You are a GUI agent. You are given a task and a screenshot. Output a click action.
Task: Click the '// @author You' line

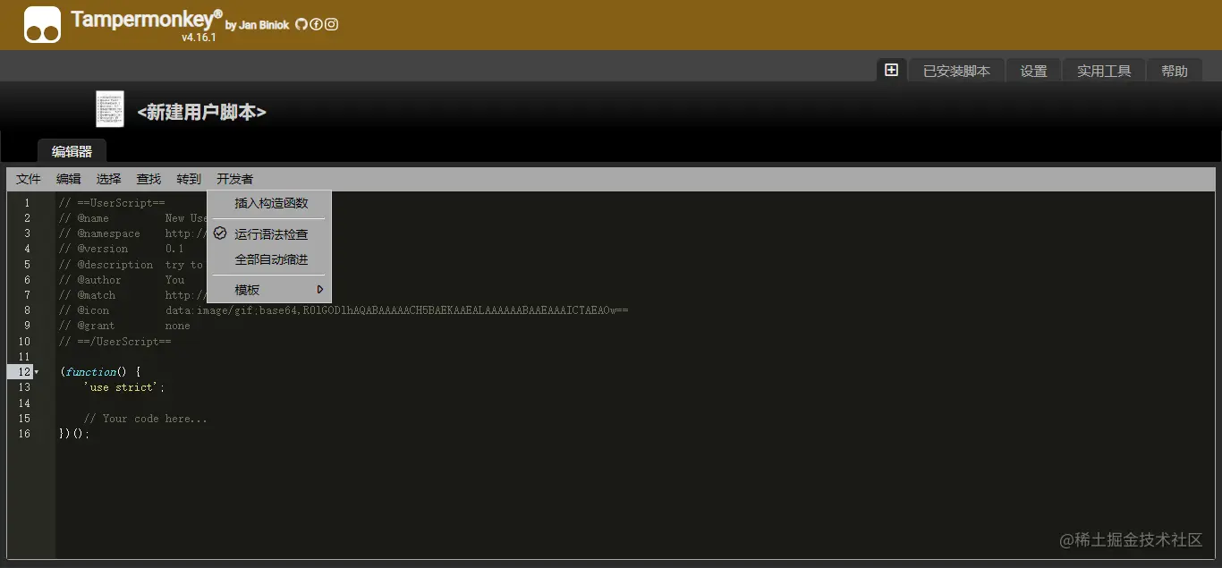(122, 280)
